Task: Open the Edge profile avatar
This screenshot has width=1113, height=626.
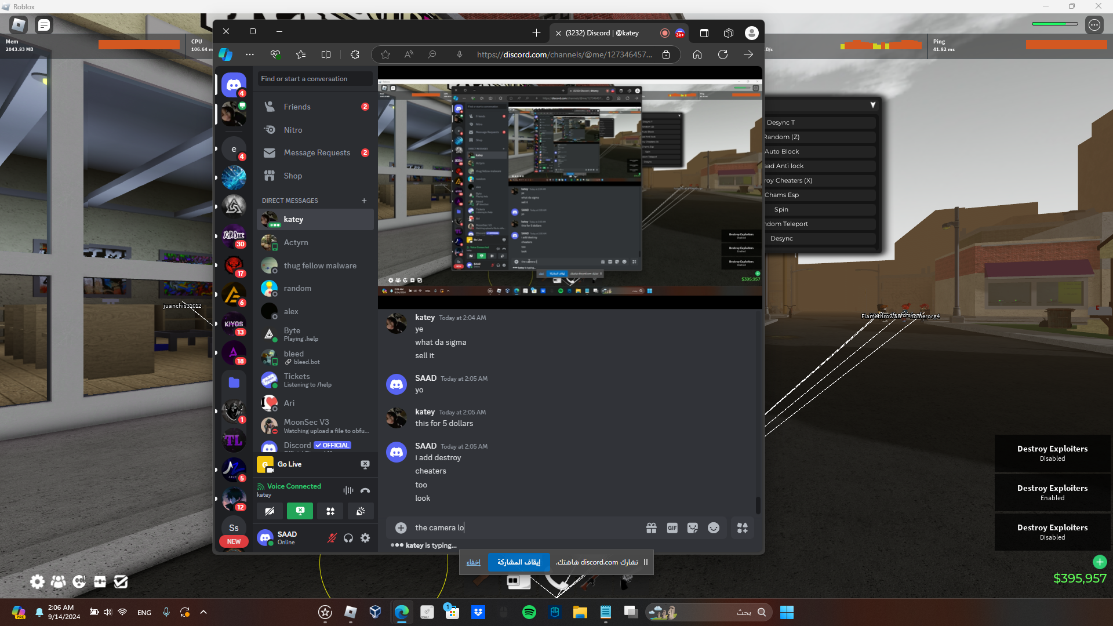Action: pyautogui.click(x=752, y=33)
